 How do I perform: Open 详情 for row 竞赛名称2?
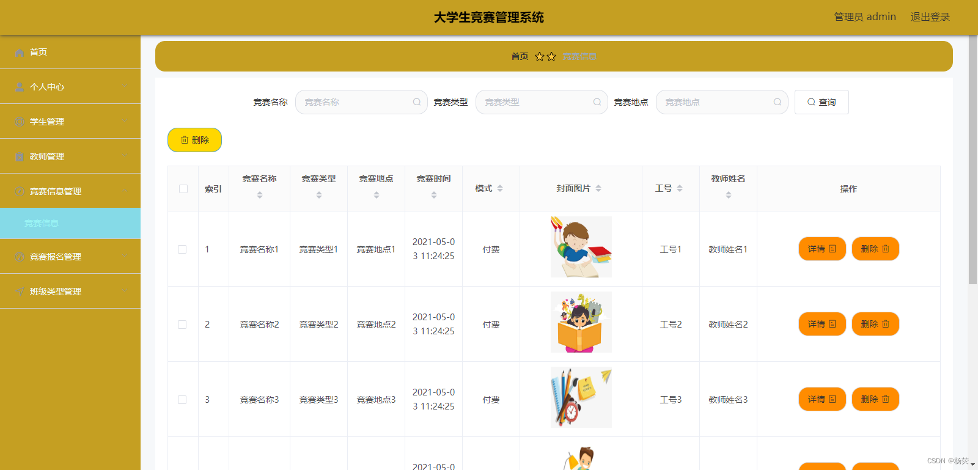pos(822,324)
